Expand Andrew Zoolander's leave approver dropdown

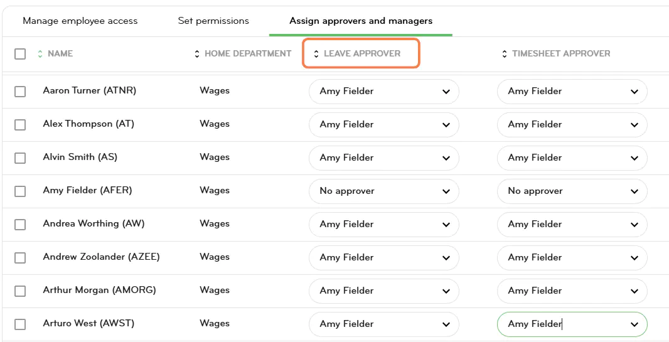[384, 257]
